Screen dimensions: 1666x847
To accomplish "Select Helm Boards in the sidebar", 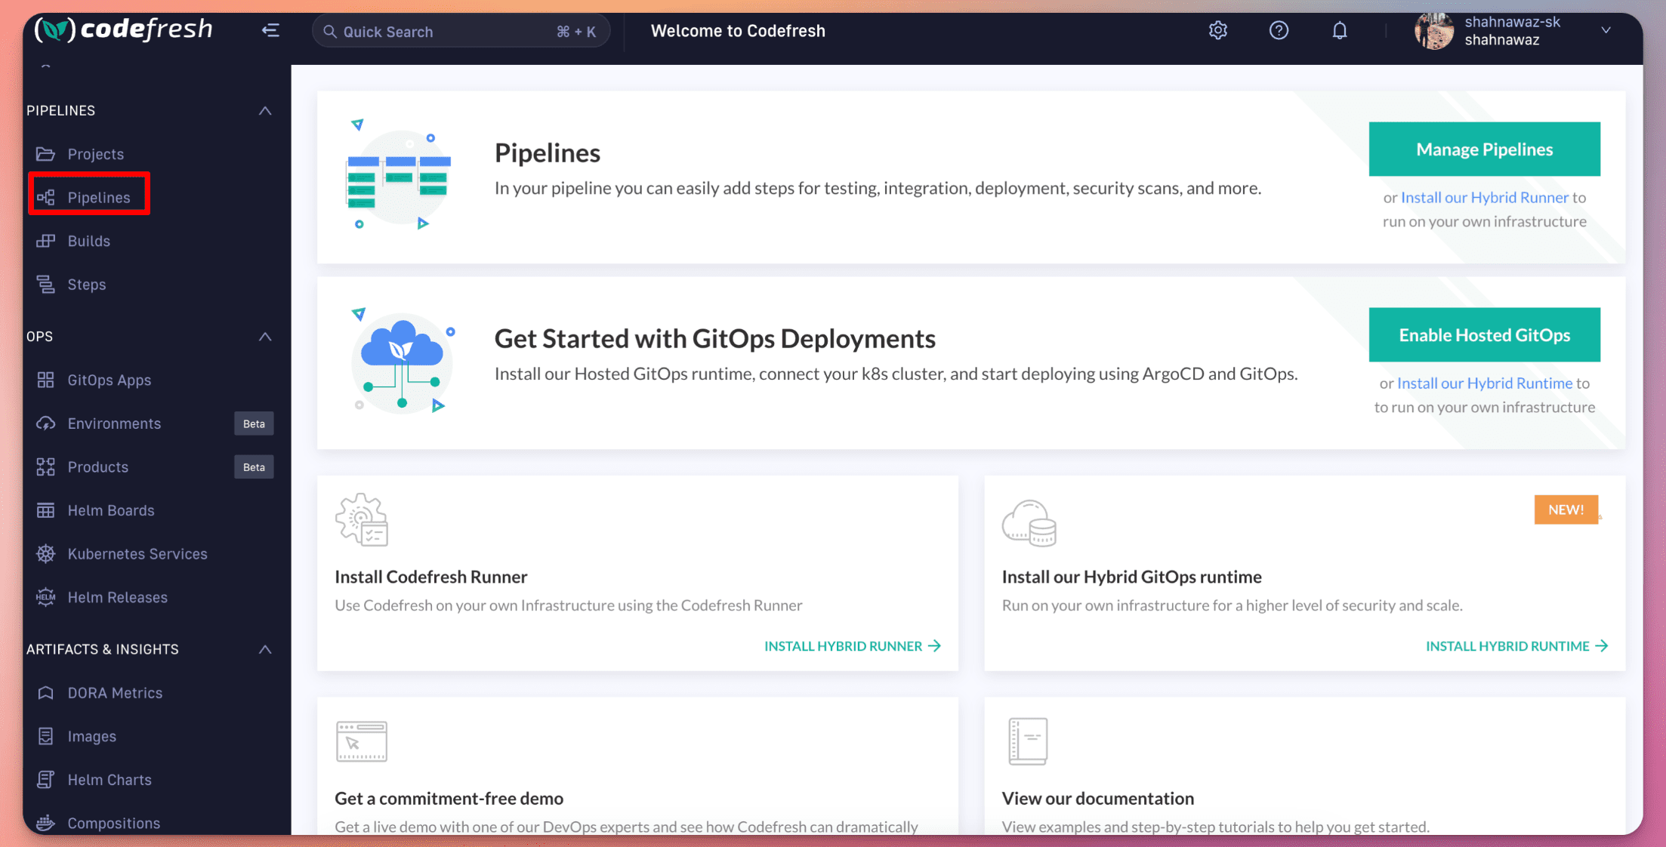I will point(111,510).
